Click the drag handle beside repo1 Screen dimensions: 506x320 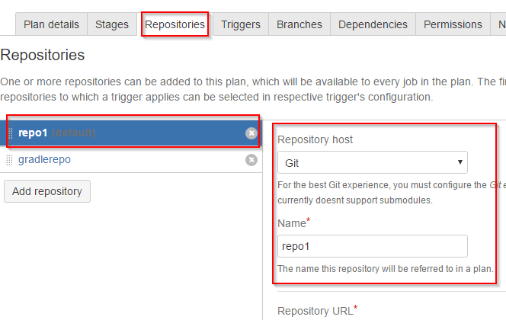10,133
